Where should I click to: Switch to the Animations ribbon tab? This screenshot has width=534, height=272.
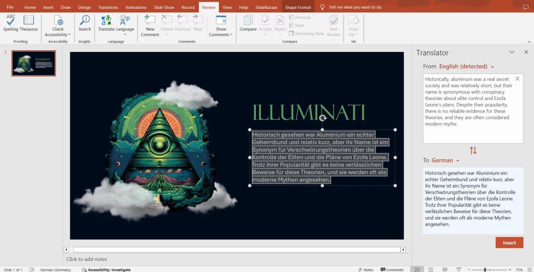(136, 7)
